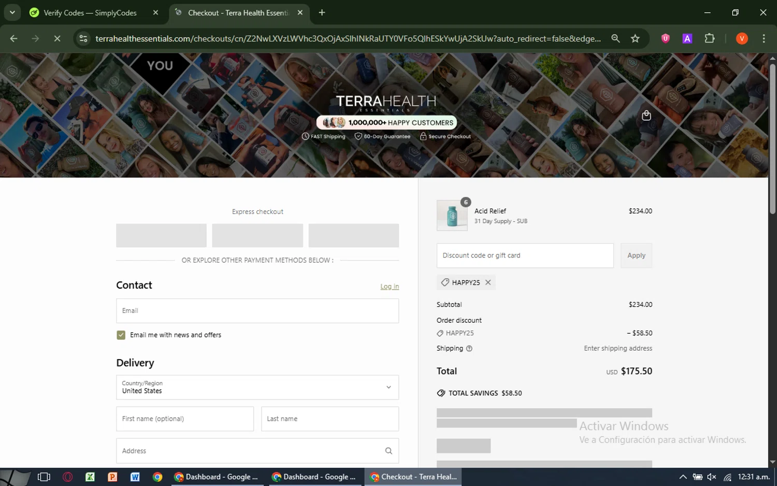Open the shopping bag cart icon
The width and height of the screenshot is (777, 486).
tap(646, 115)
